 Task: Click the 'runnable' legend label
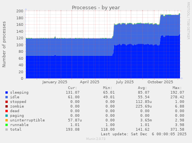(x=19, y=125)
